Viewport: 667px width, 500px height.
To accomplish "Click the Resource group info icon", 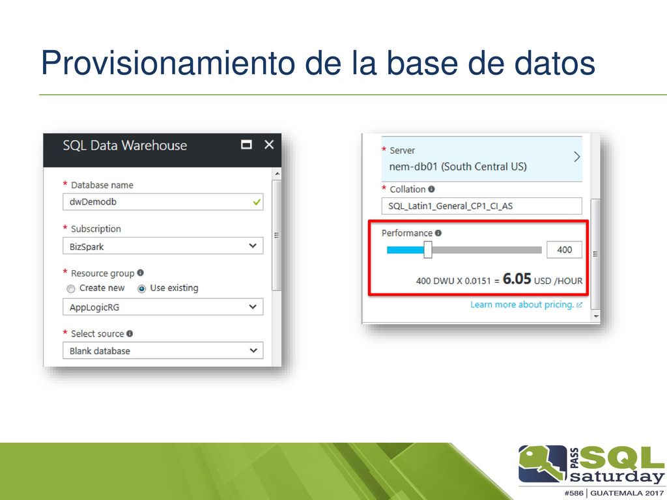I will 141,273.
